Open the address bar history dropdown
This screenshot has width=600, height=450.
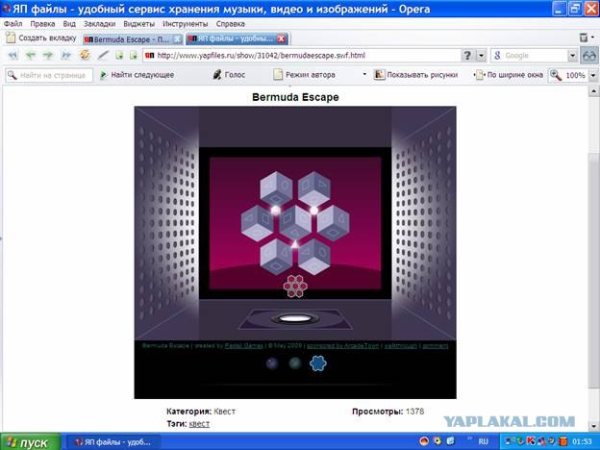481,56
